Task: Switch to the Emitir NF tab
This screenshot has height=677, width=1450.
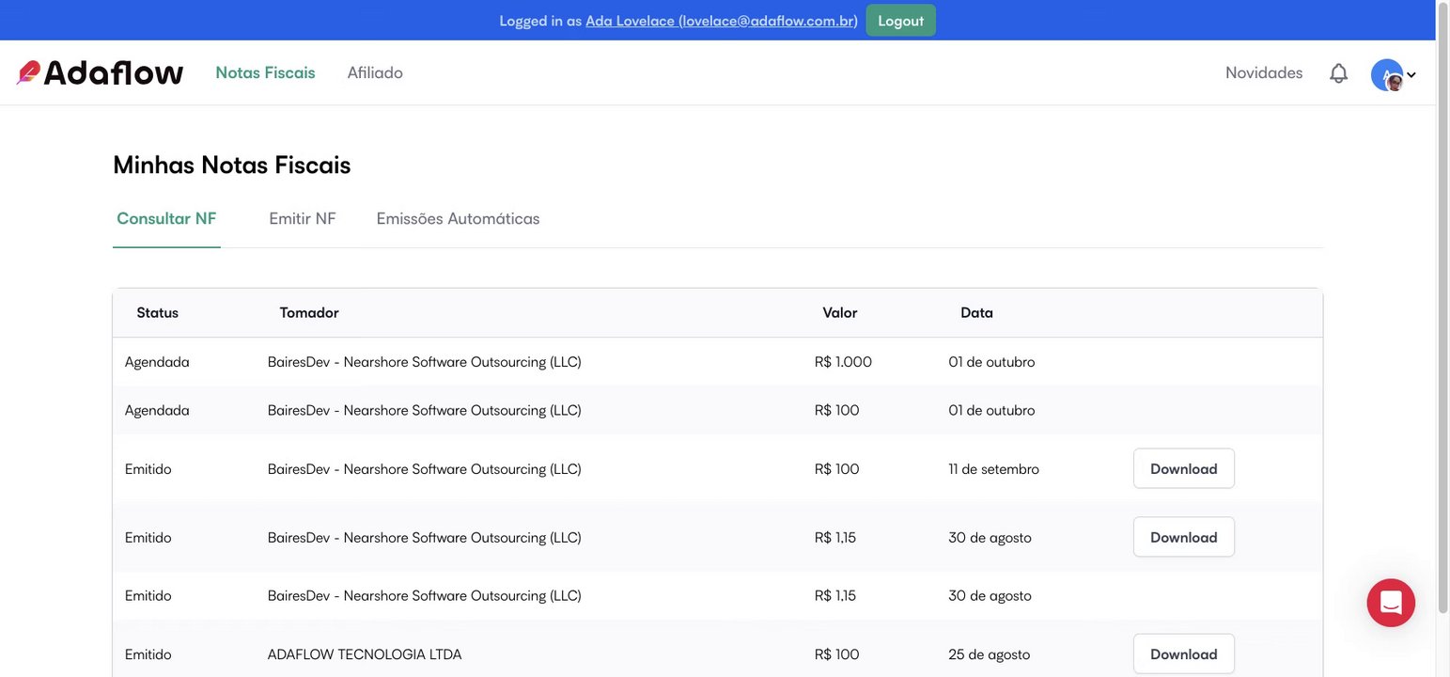Action: (x=302, y=219)
